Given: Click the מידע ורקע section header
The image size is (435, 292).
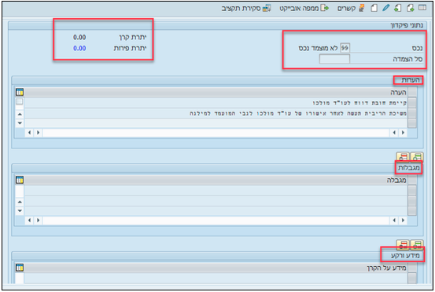Looking at the screenshot, I should [405, 255].
